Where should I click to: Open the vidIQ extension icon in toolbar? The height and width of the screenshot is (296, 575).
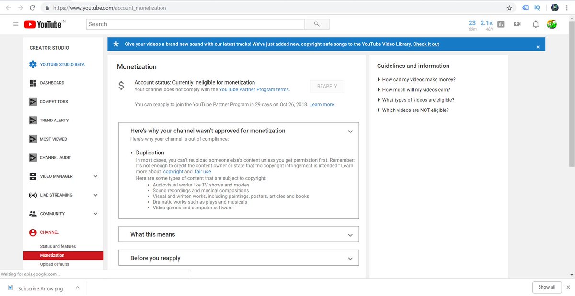[537, 8]
